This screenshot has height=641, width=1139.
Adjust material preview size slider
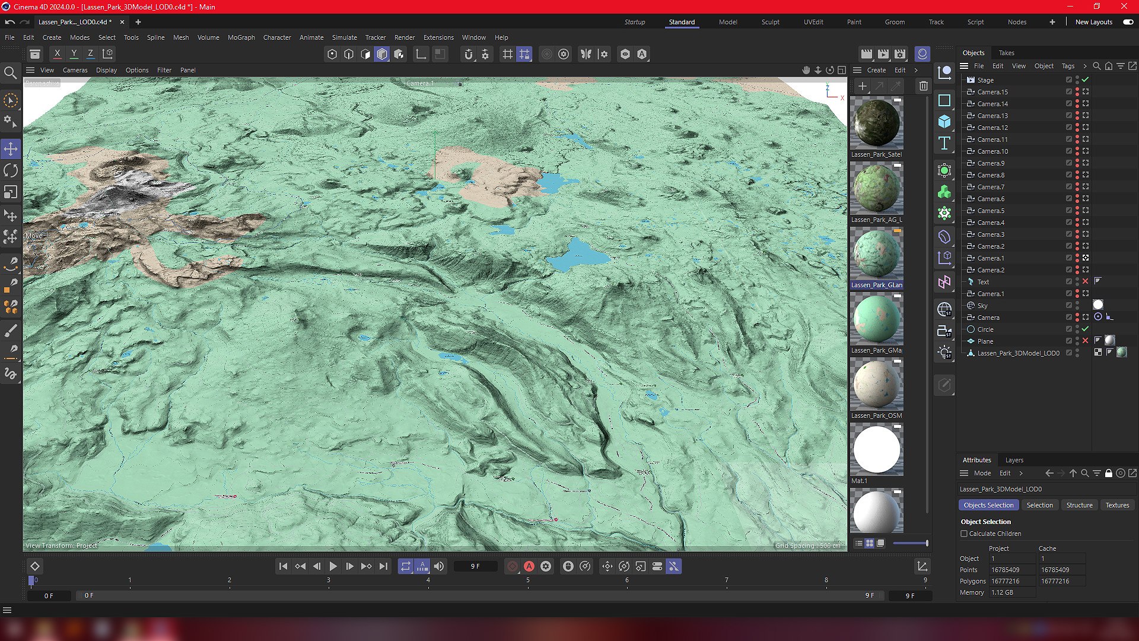click(911, 543)
